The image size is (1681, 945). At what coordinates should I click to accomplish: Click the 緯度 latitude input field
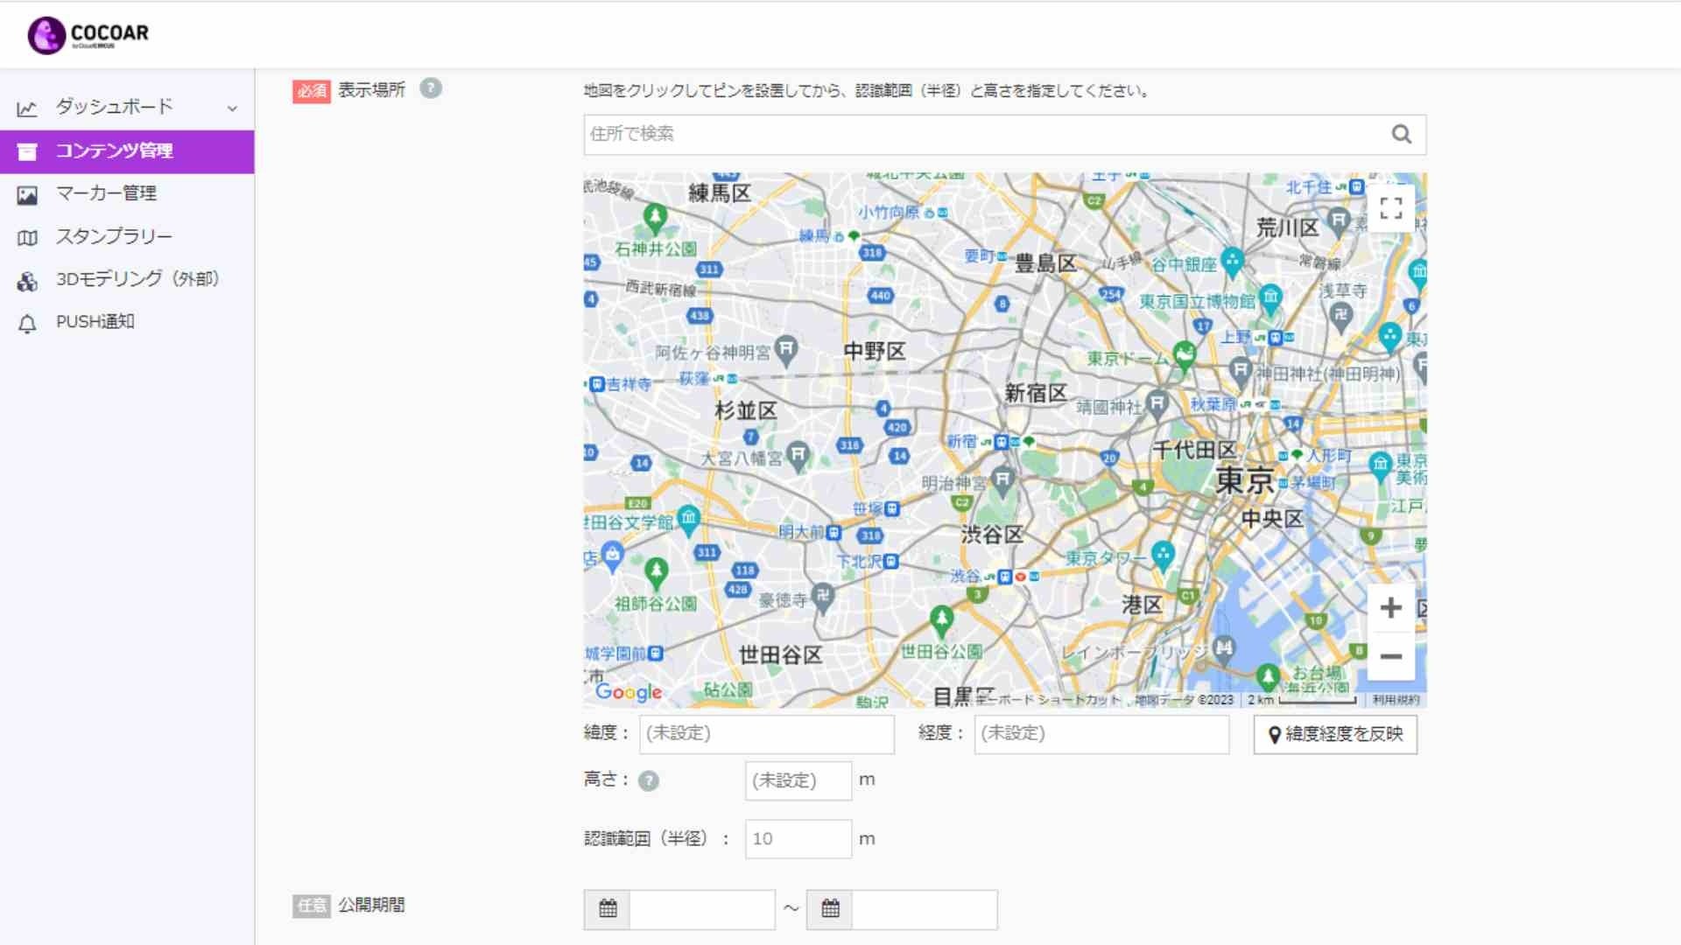point(766,733)
